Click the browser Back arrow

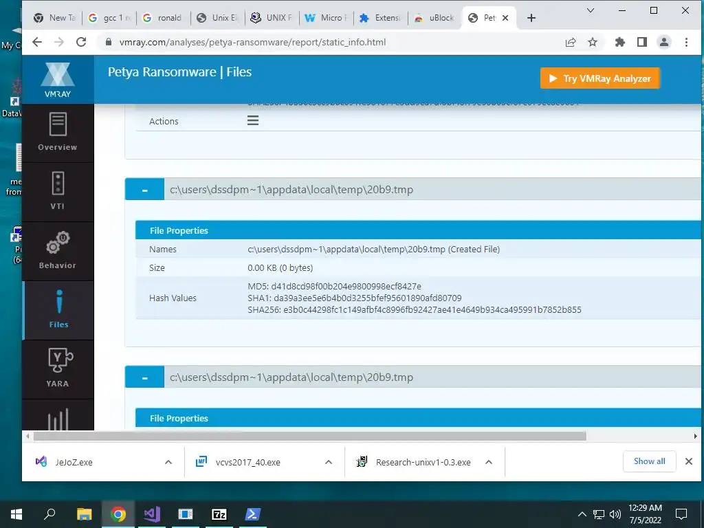click(x=37, y=42)
